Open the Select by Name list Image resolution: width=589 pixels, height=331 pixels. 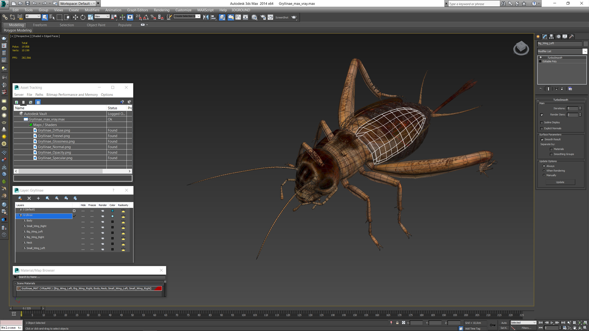pos(52,17)
